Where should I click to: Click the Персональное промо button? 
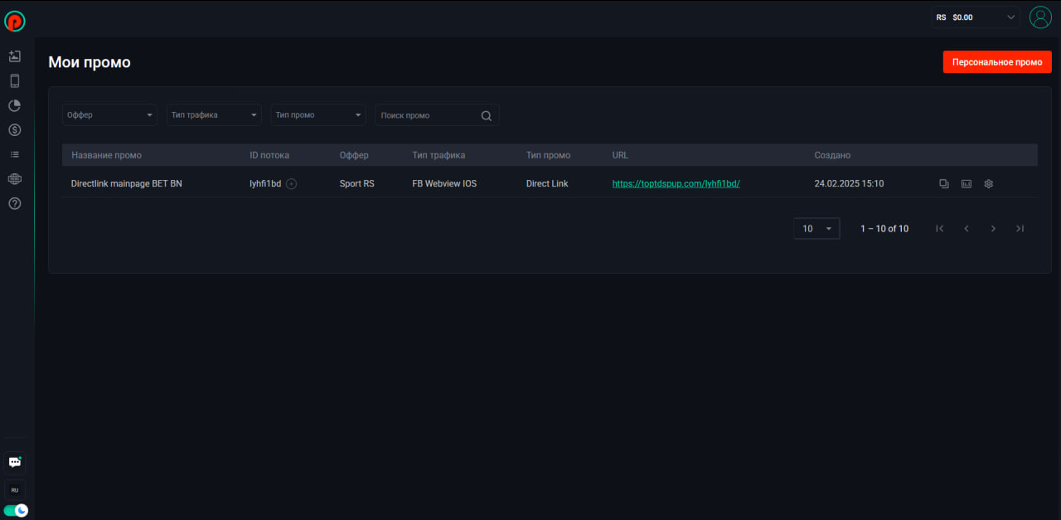click(996, 62)
